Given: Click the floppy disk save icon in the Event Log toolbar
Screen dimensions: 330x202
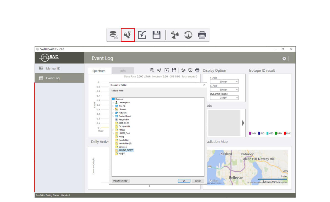Looking at the screenshot, I should click(174, 70).
